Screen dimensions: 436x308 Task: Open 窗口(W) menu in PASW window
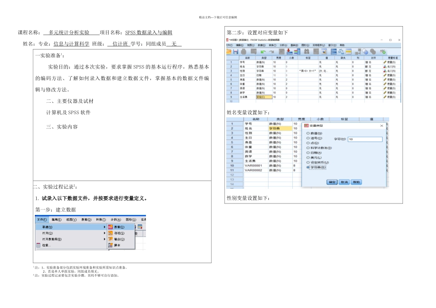click(x=332, y=45)
